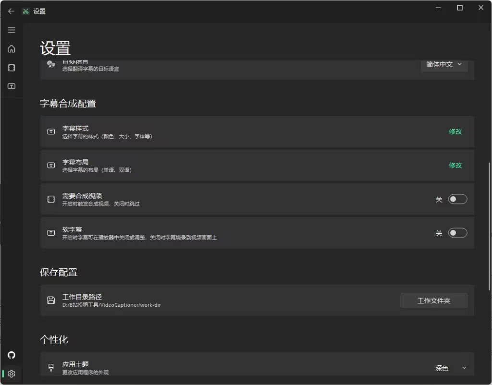Open the 工作文件夹 work folder
Image resolution: width=492 pixels, height=385 pixels.
coord(433,300)
